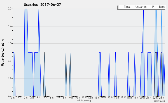Click the "1 h" hour label
The height and width of the screenshot is (103, 168).
19,97
